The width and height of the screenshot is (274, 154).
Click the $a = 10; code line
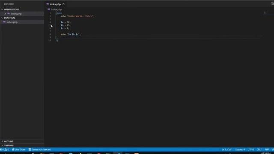point(66,22)
